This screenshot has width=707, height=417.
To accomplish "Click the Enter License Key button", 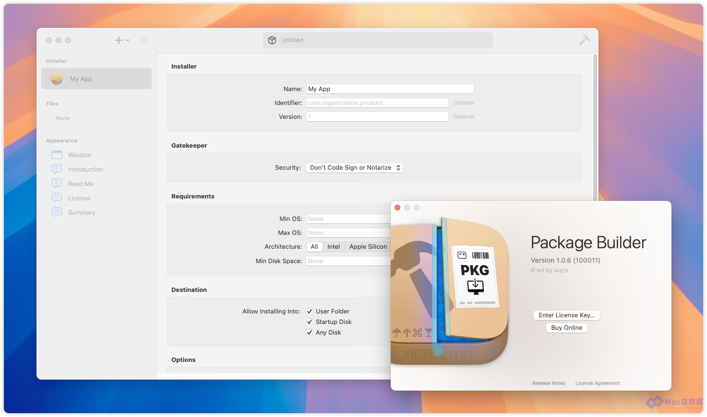I will click(x=567, y=315).
